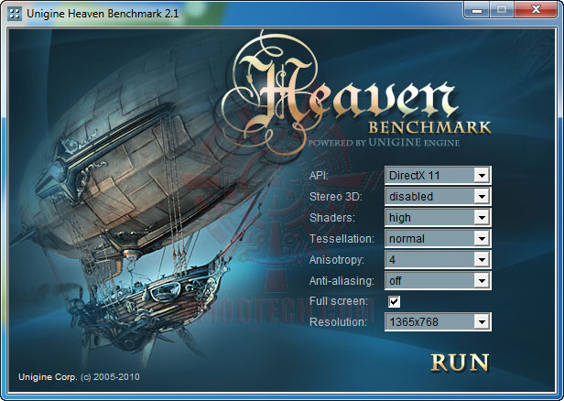Click the 'Unigine Corp. (c) 2005-2010' text
The width and height of the screenshot is (564, 401).
coord(79,377)
